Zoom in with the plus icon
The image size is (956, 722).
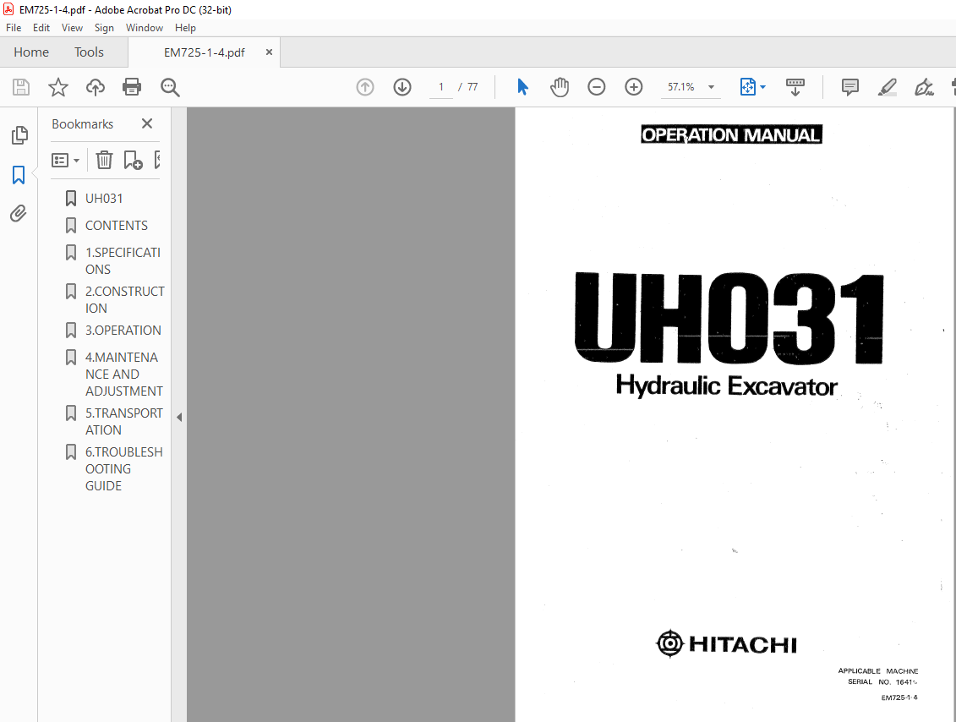coord(633,87)
